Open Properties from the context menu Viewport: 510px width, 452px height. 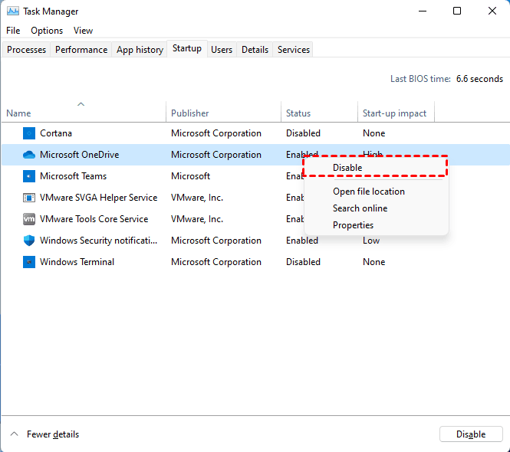pyautogui.click(x=353, y=225)
